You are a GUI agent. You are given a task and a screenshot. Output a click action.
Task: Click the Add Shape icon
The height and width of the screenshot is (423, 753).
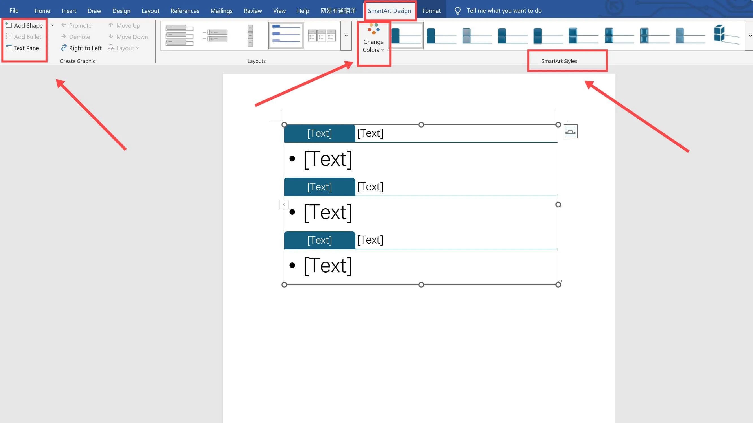click(x=9, y=25)
